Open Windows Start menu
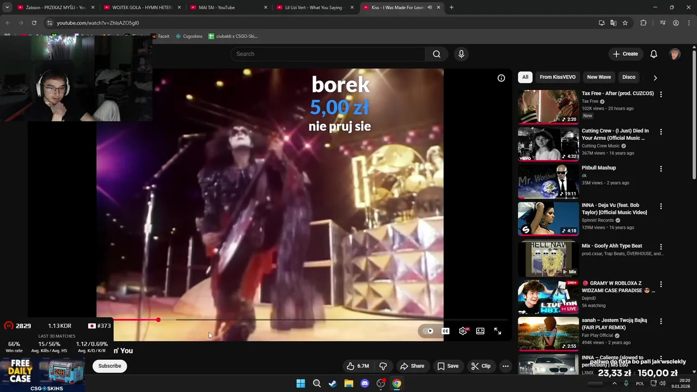This screenshot has height=392, width=697. coord(301,383)
